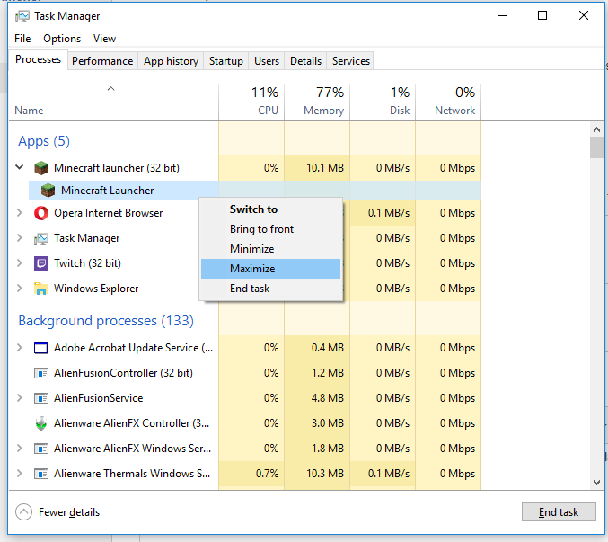Collapse the Minecraft launcher process group
This screenshot has height=542, width=608.
20,168
